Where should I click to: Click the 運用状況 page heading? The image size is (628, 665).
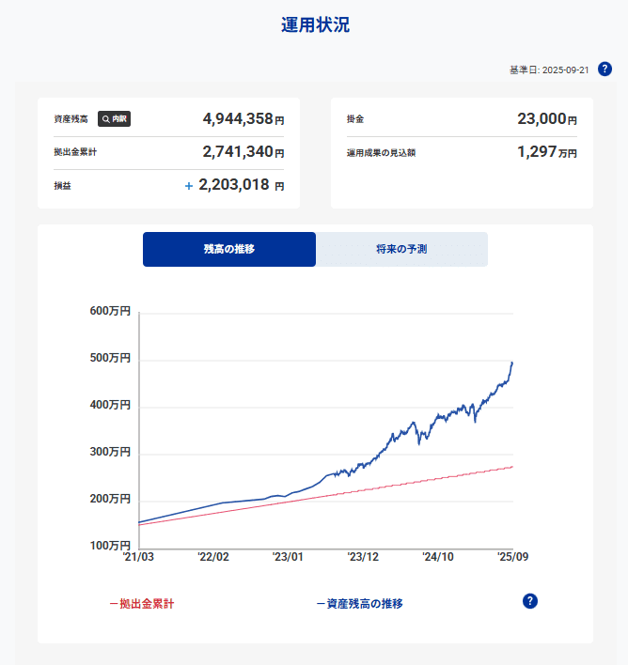[314, 25]
